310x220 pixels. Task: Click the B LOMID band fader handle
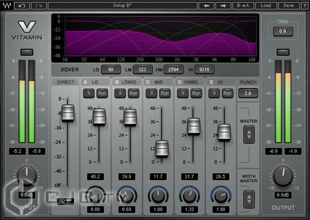(x=130, y=117)
